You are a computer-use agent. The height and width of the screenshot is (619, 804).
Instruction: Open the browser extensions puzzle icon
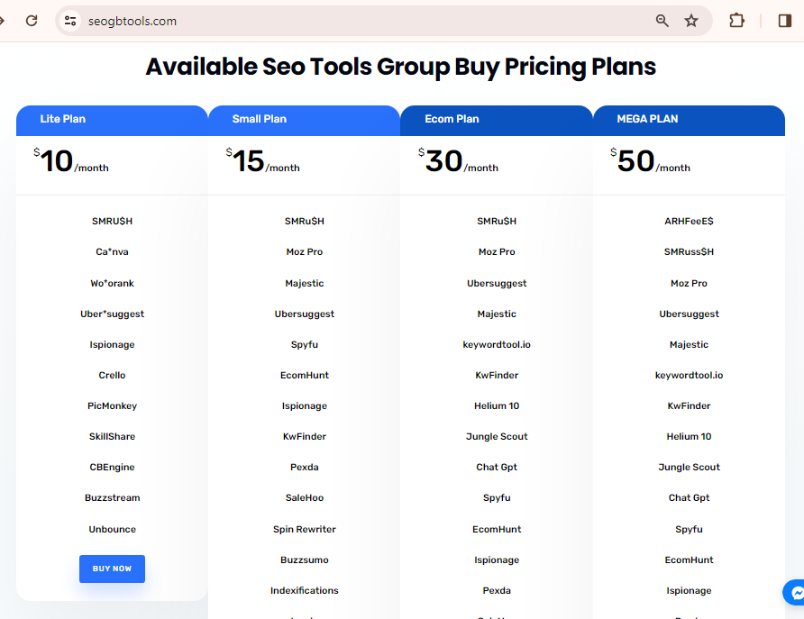(x=736, y=21)
